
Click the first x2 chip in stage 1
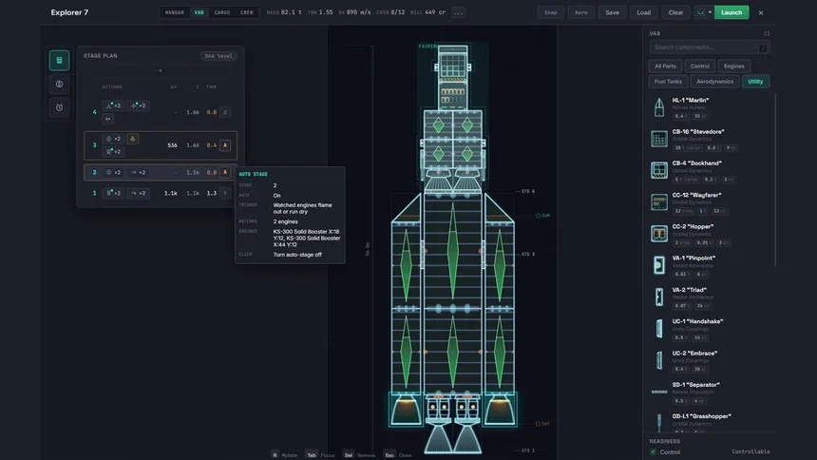[x=113, y=193]
